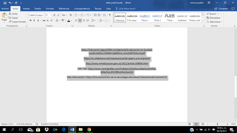The image size is (237, 133).
Task: Copy selection with Copiar
Action: 13,18
